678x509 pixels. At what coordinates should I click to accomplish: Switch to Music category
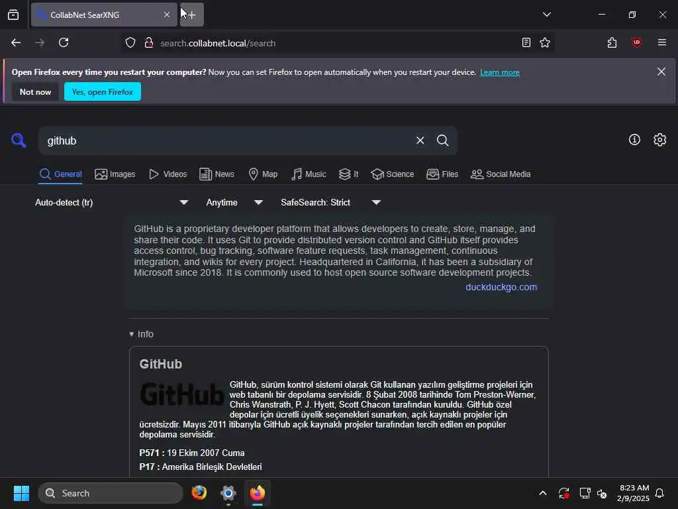tap(309, 174)
